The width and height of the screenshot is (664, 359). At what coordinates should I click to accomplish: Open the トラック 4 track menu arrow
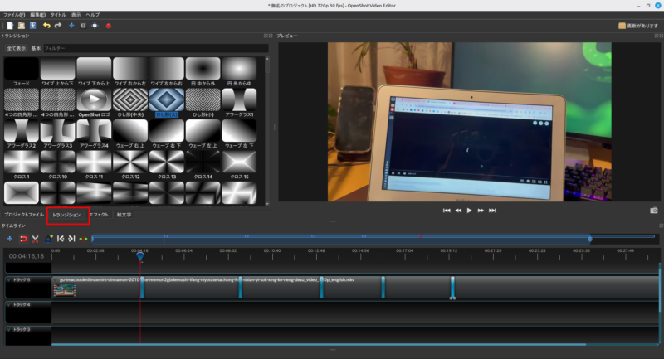pos(8,305)
